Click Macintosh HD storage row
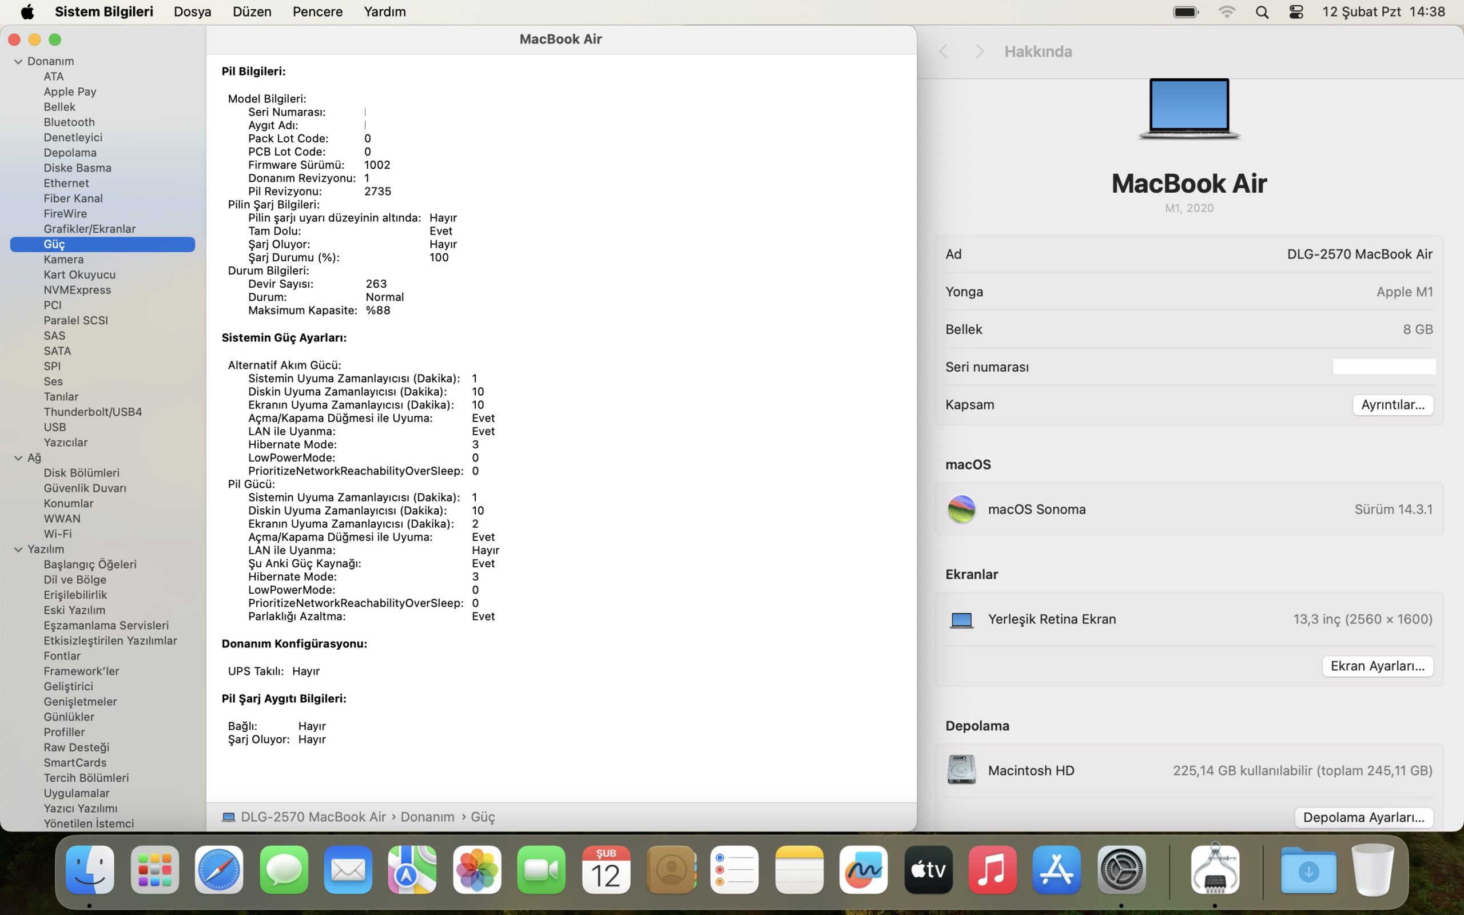This screenshot has height=915, width=1464. click(1189, 770)
